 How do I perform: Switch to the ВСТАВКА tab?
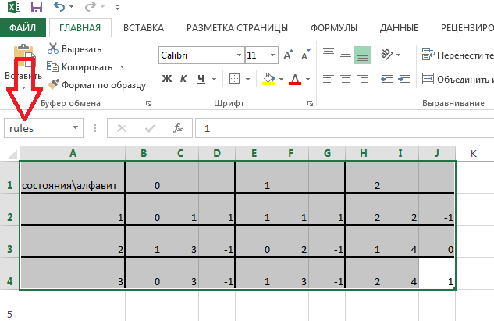click(x=144, y=28)
